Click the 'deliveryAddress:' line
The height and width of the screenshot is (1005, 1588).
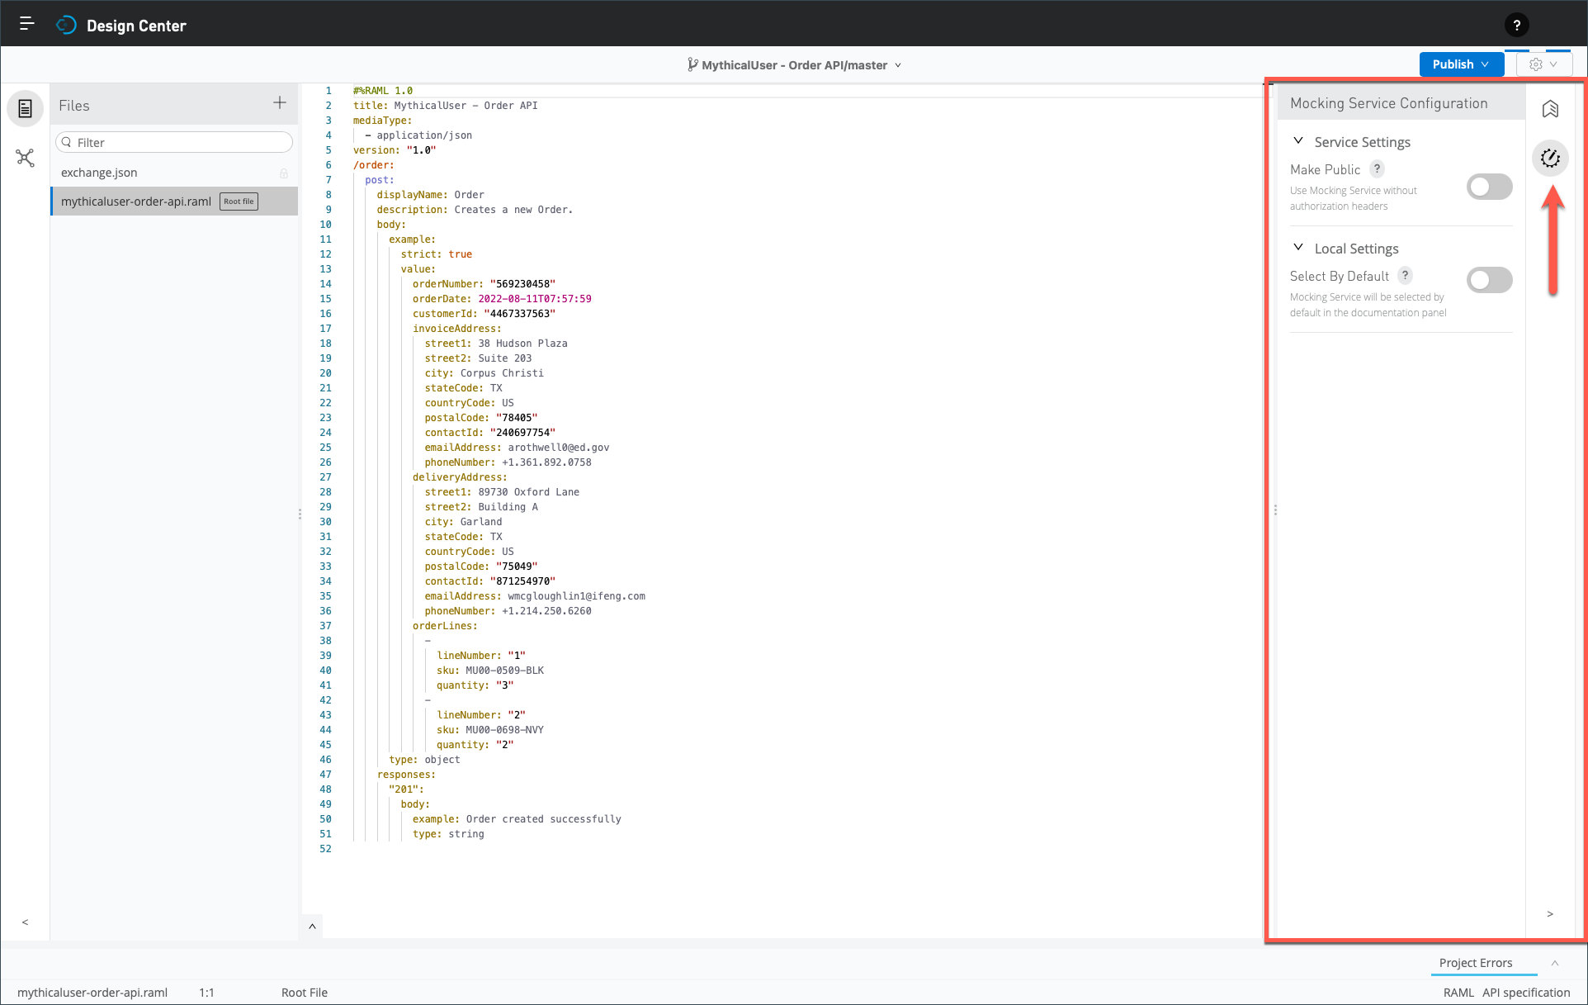click(x=460, y=477)
